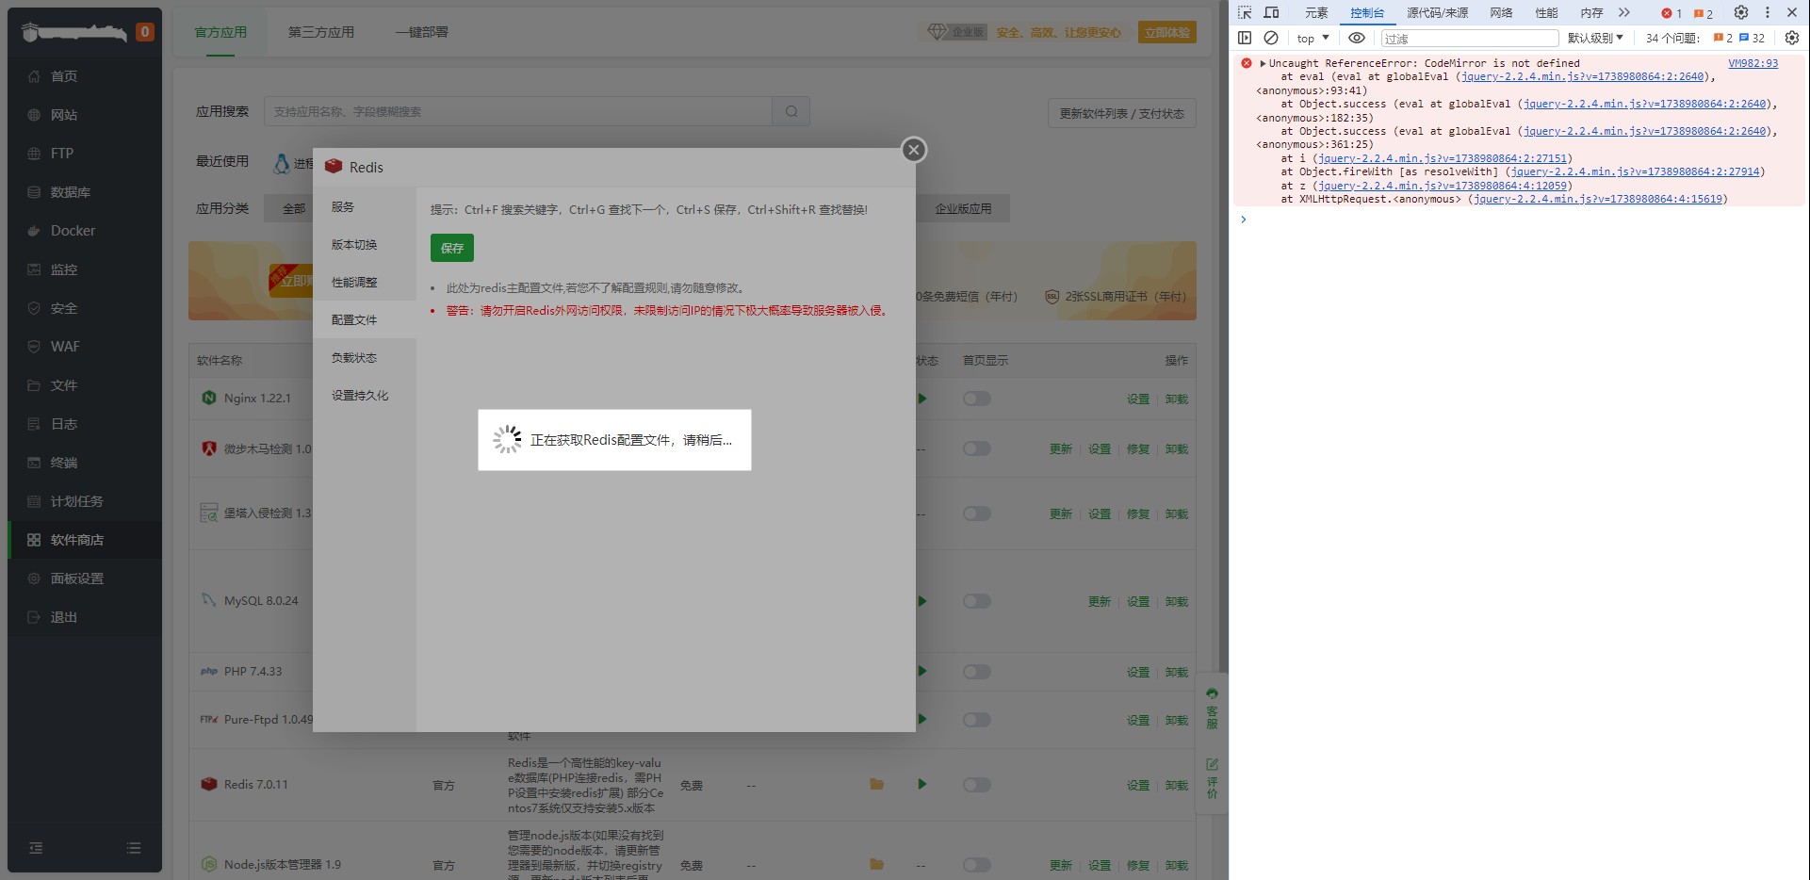Toggle 首页显示 switch for Redis 7.0.11

(x=977, y=785)
